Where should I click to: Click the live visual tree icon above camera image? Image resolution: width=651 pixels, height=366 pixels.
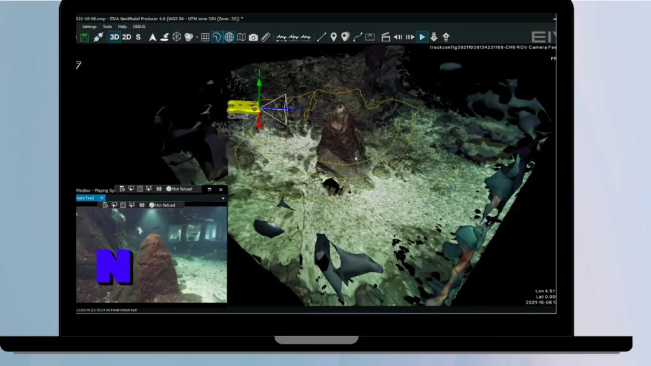(106, 205)
